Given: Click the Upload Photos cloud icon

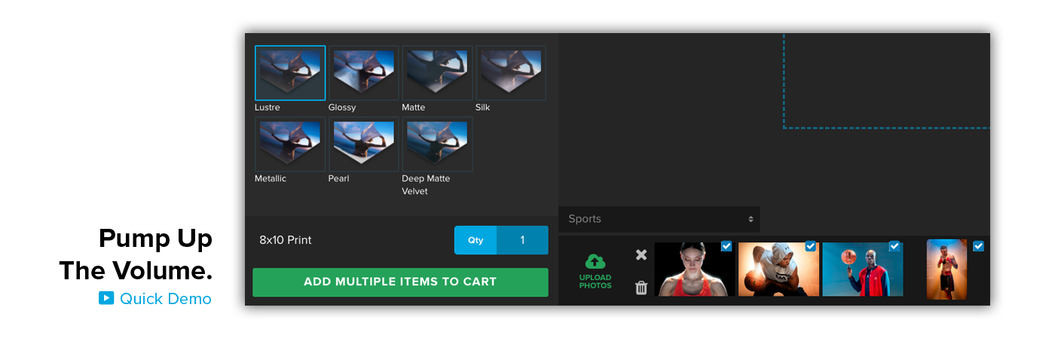Looking at the screenshot, I should click(x=595, y=262).
